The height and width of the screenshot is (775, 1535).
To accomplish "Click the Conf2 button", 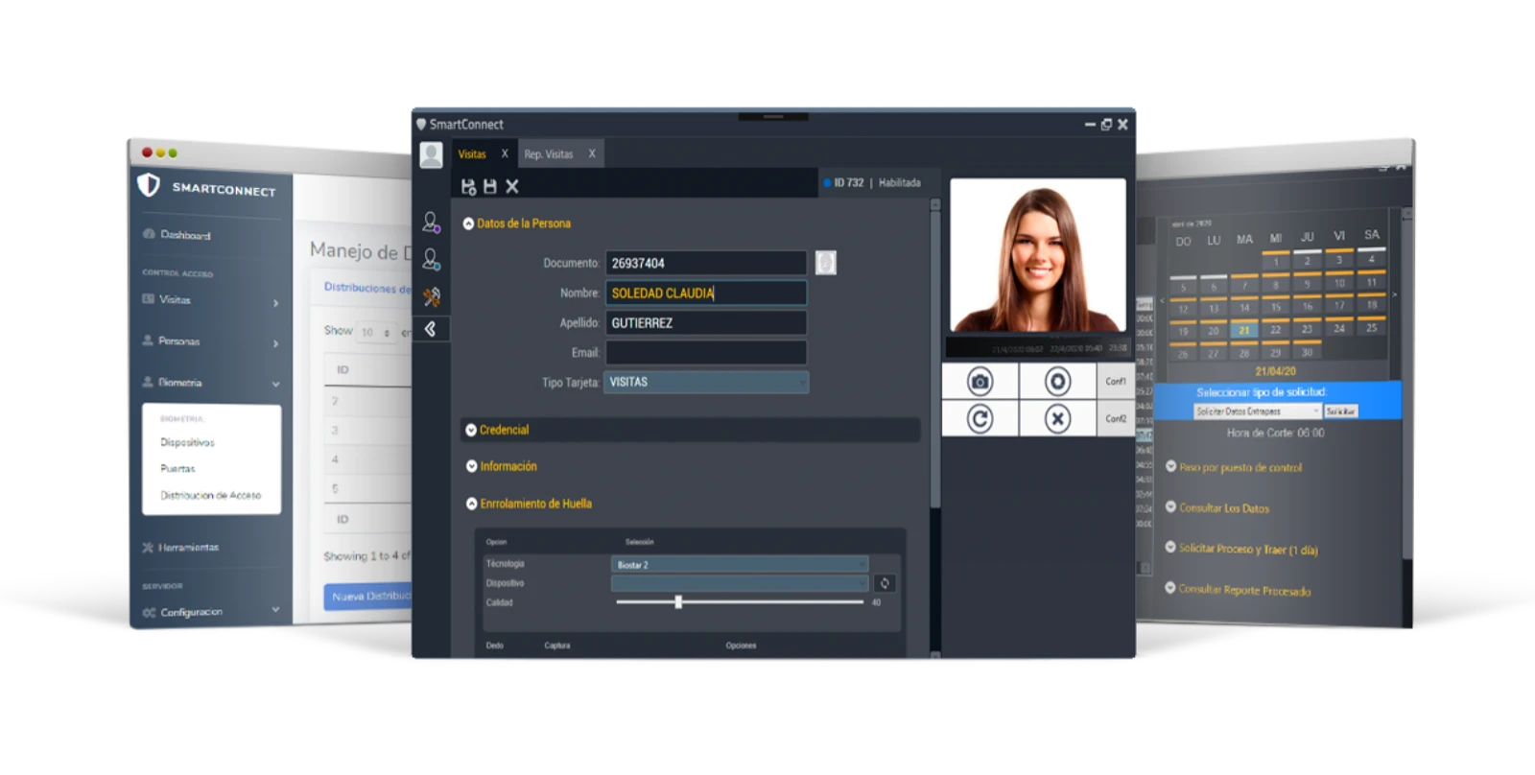I will [1116, 419].
